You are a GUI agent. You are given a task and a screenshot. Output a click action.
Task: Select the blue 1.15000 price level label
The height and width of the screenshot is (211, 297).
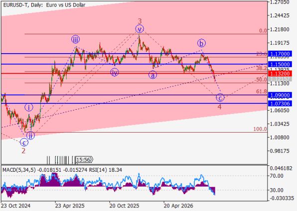pos(280,64)
